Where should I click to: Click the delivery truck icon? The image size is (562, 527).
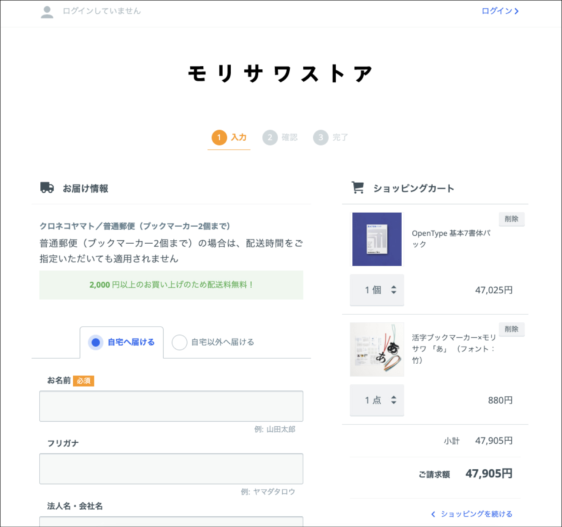47,188
